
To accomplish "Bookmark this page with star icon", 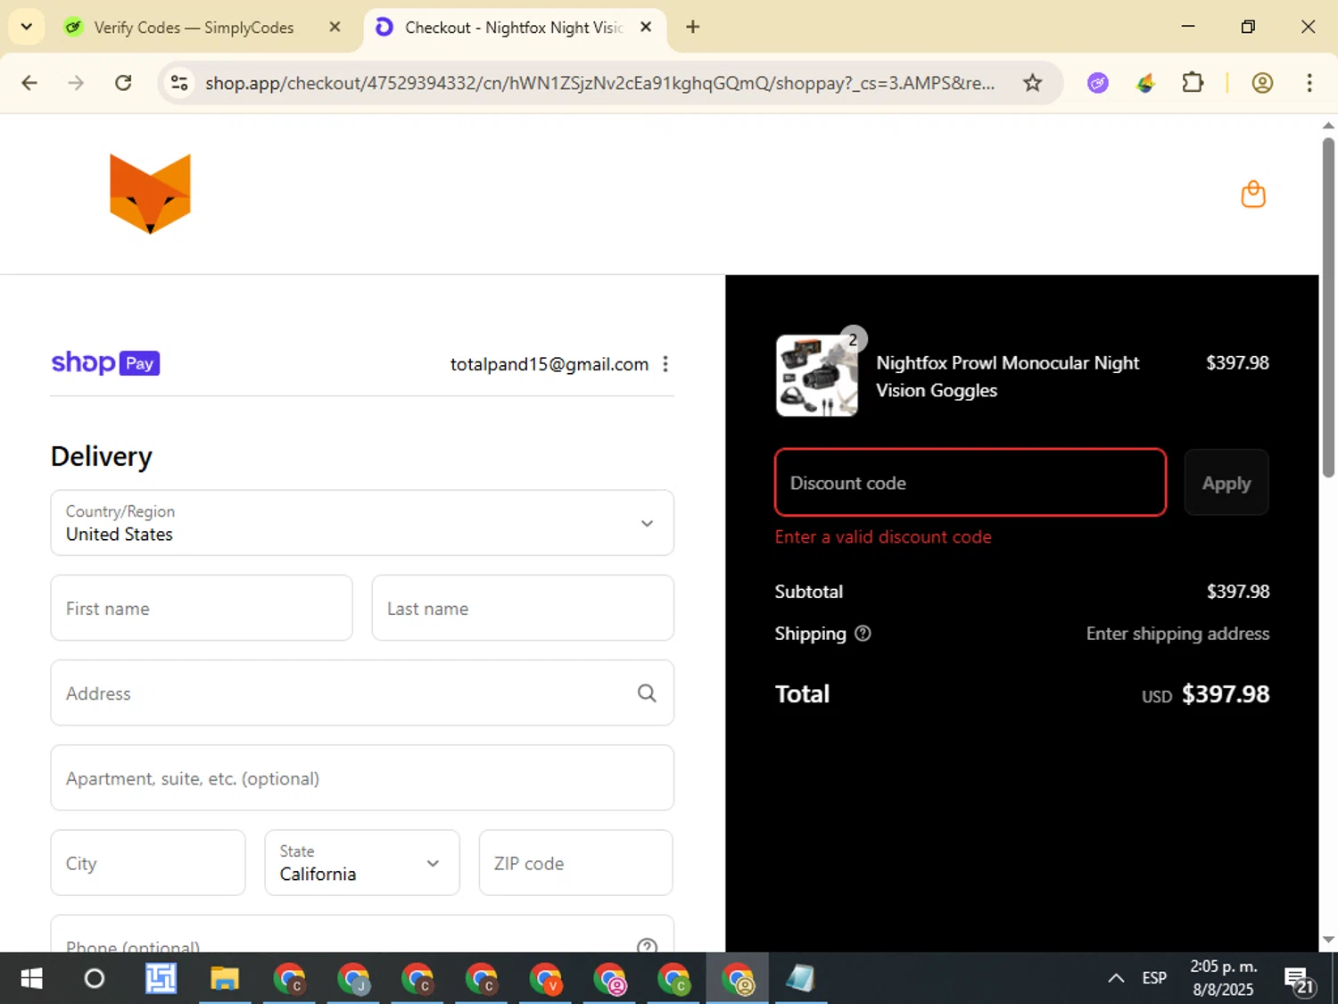I will pyautogui.click(x=1032, y=83).
